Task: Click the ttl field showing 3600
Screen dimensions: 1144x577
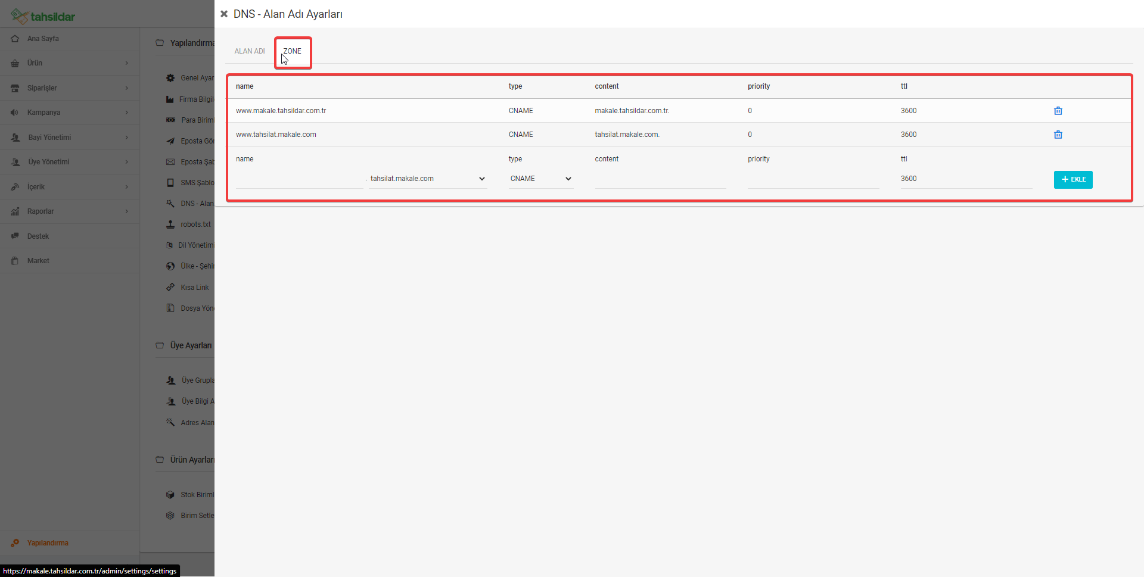Action: [966, 179]
